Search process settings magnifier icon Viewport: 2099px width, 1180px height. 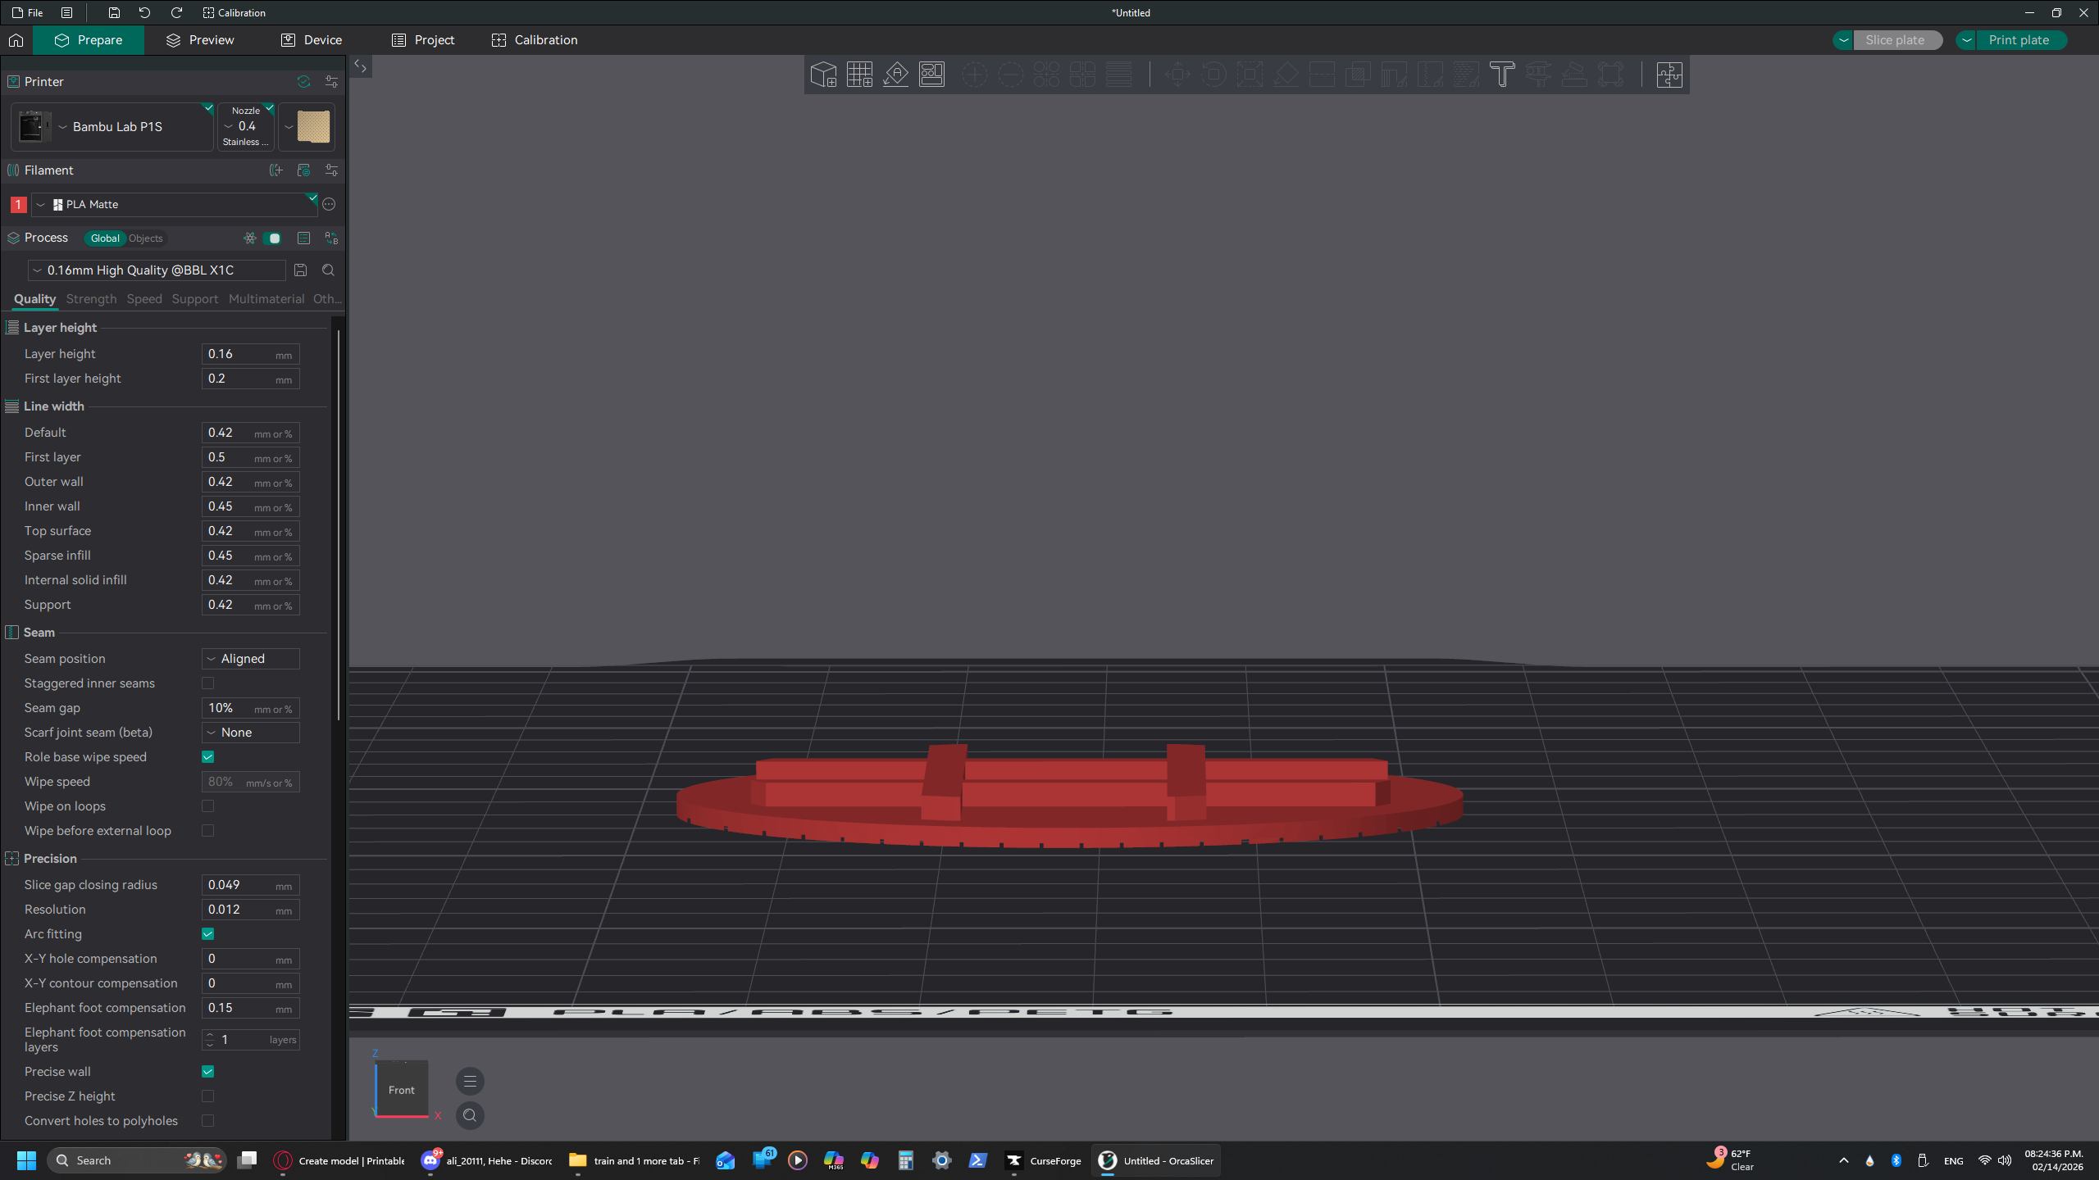click(328, 270)
